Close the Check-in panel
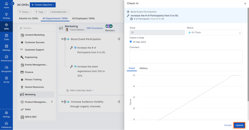The height and width of the screenshot is (130, 249). coord(245,3)
